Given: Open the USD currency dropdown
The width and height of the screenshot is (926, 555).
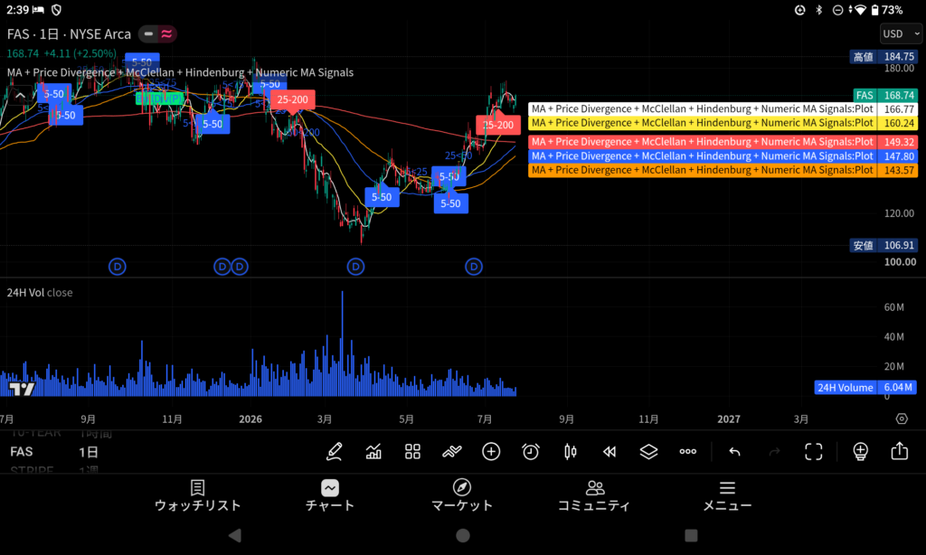Looking at the screenshot, I should [x=902, y=33].
